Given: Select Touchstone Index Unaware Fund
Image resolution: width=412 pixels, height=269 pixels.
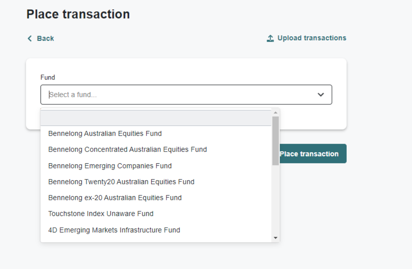Looking at the screenshot, I should click(101, 214).
